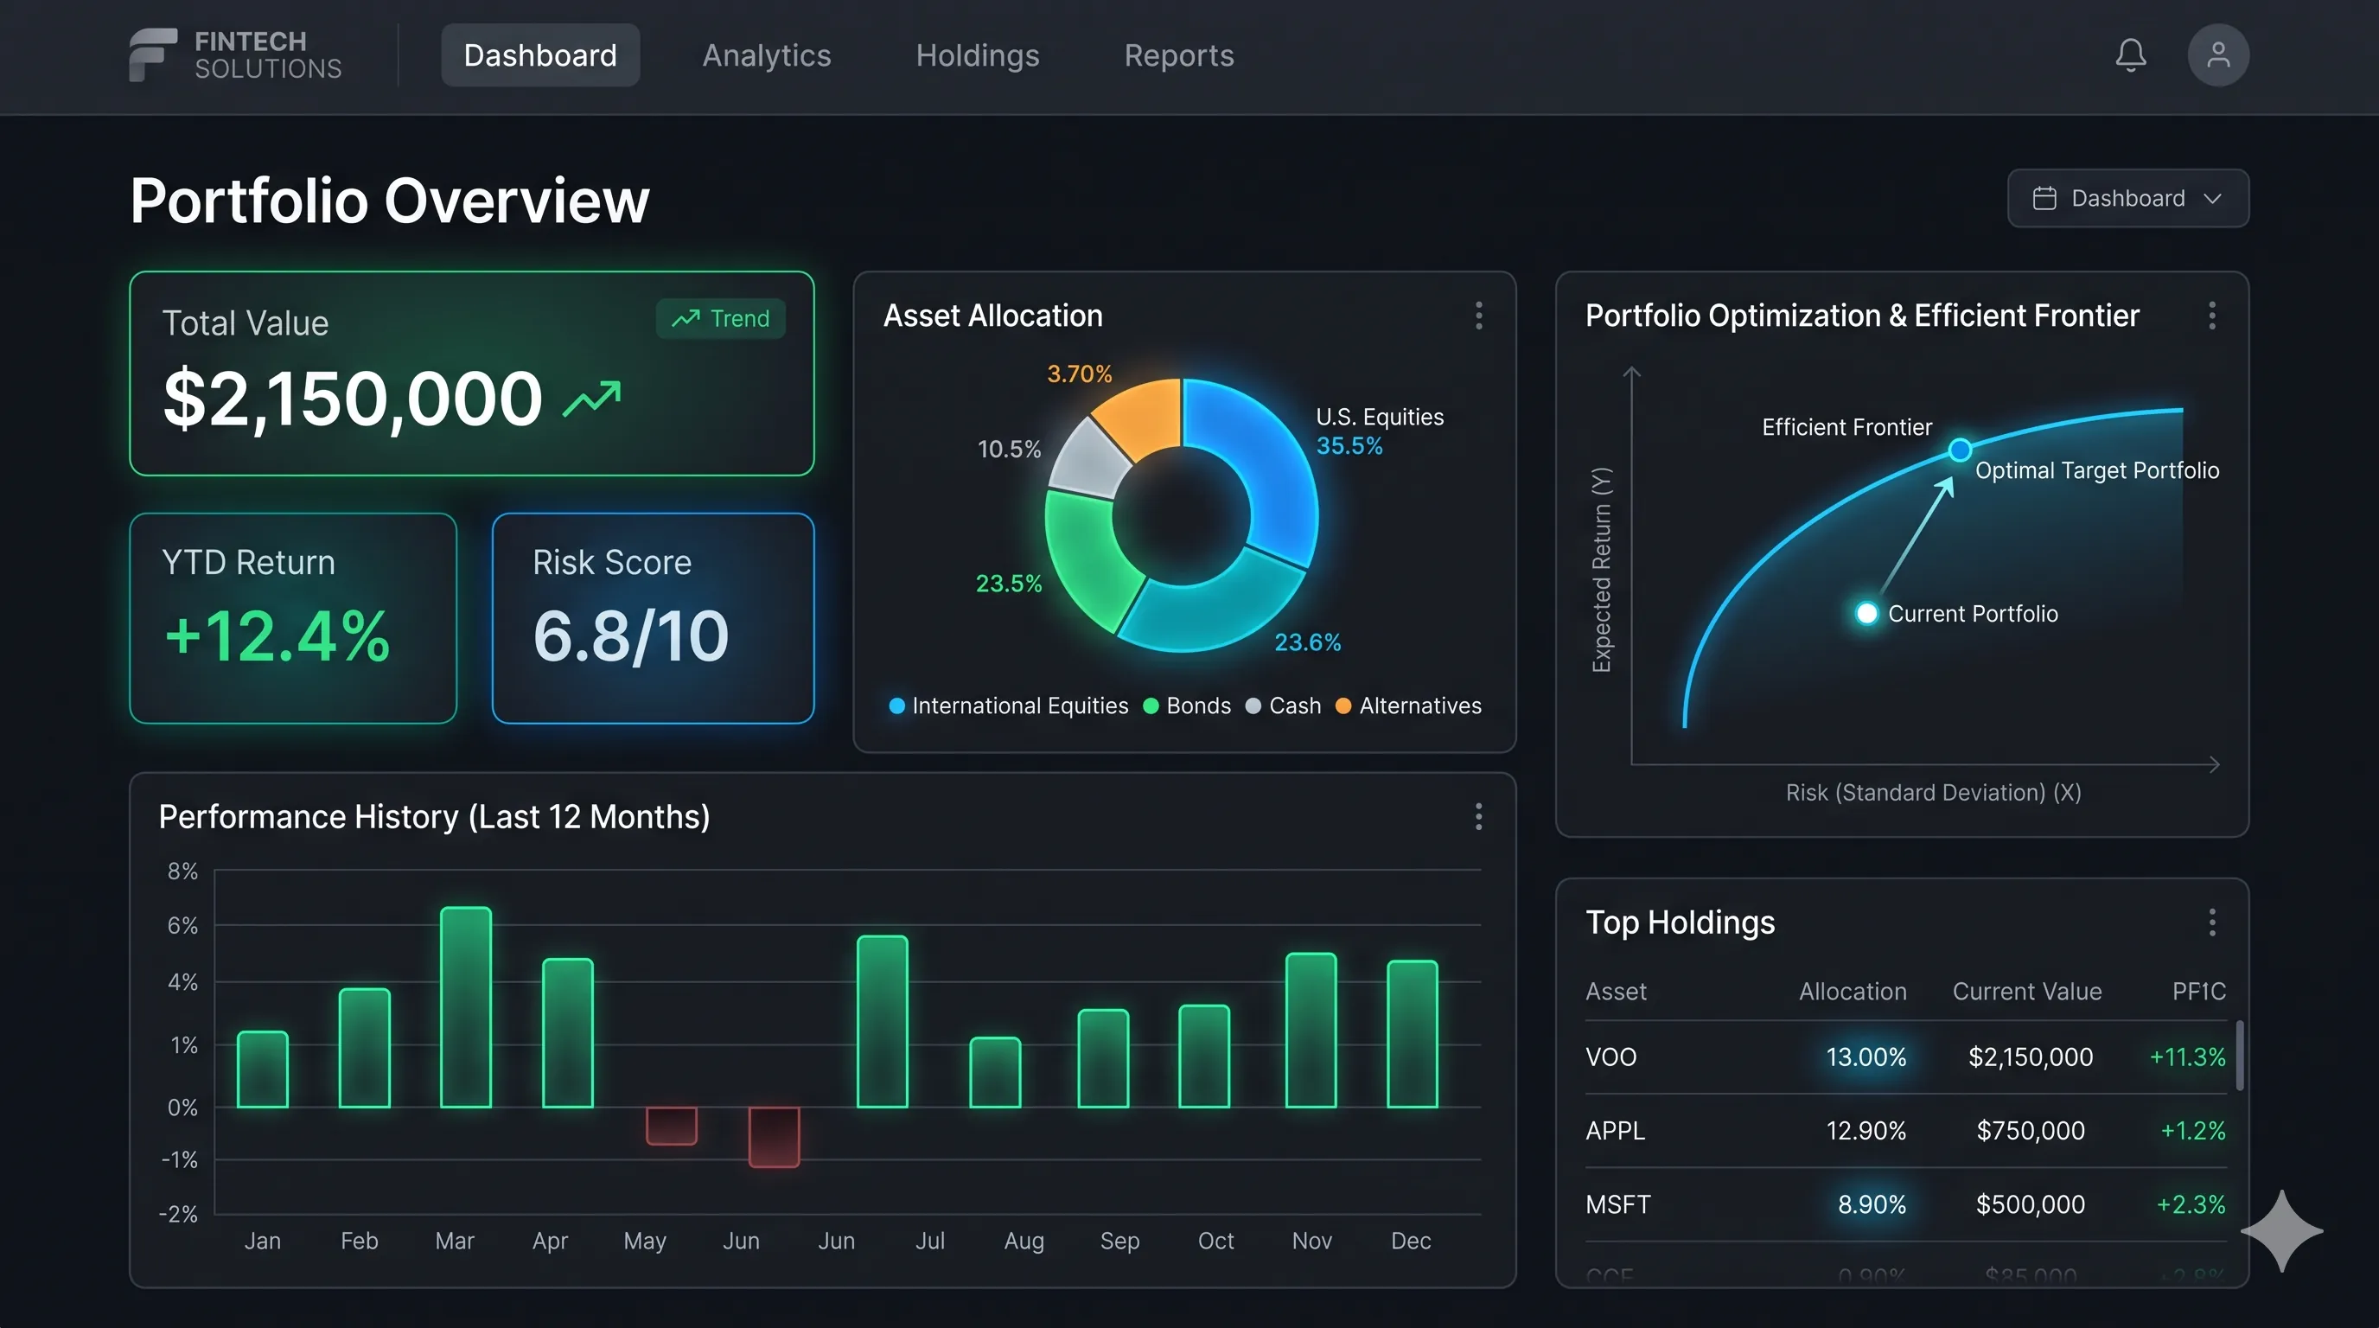Viewport: 2379px width, 1328px height.
Task: Click the Fintech Solutions logo icon
Action: 152,54
